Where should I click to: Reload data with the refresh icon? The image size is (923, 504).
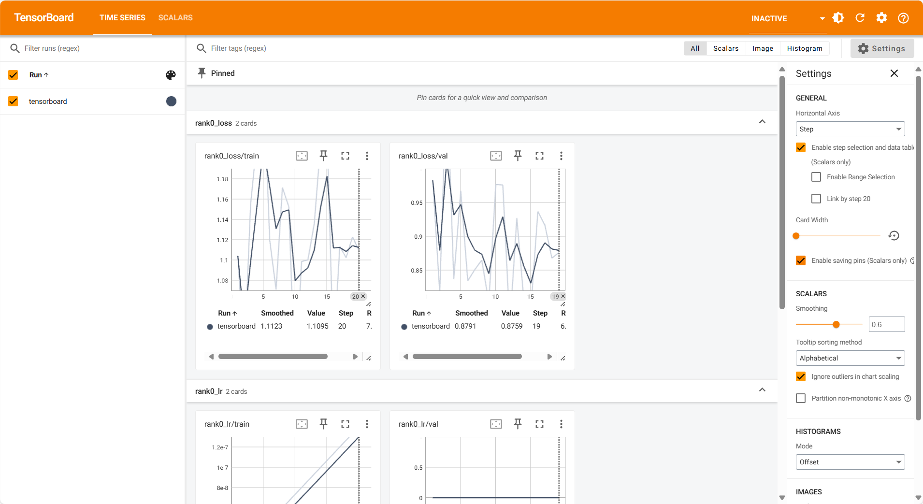point(860,18)
